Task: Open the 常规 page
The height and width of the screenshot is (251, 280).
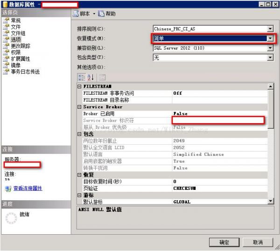Action: point(16,21)
